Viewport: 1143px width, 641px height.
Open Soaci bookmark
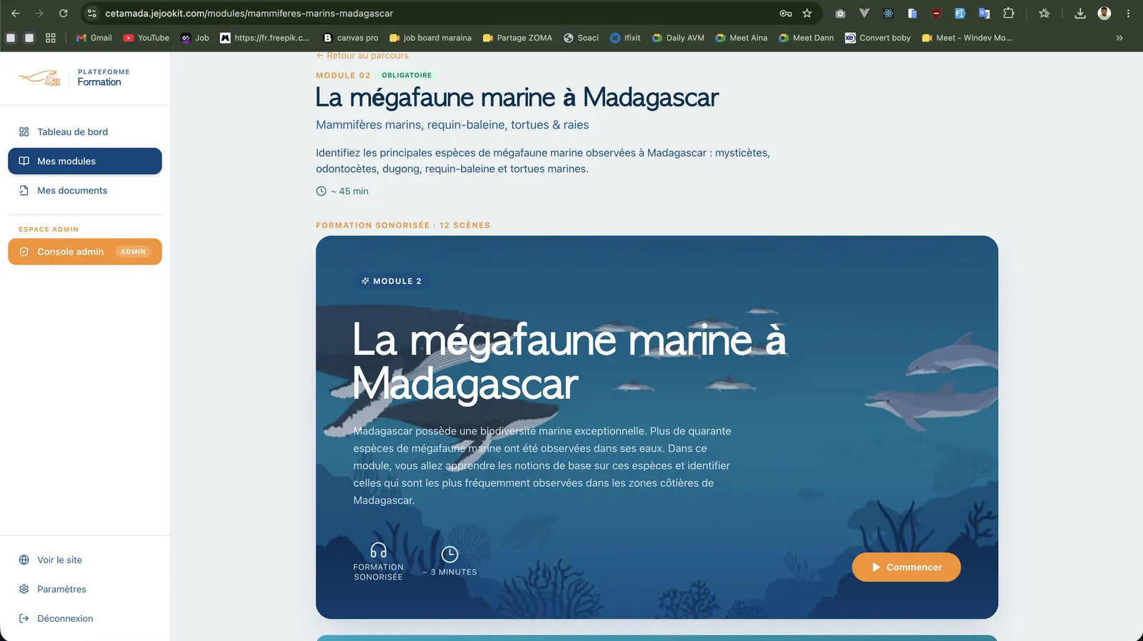click(581, 38)
